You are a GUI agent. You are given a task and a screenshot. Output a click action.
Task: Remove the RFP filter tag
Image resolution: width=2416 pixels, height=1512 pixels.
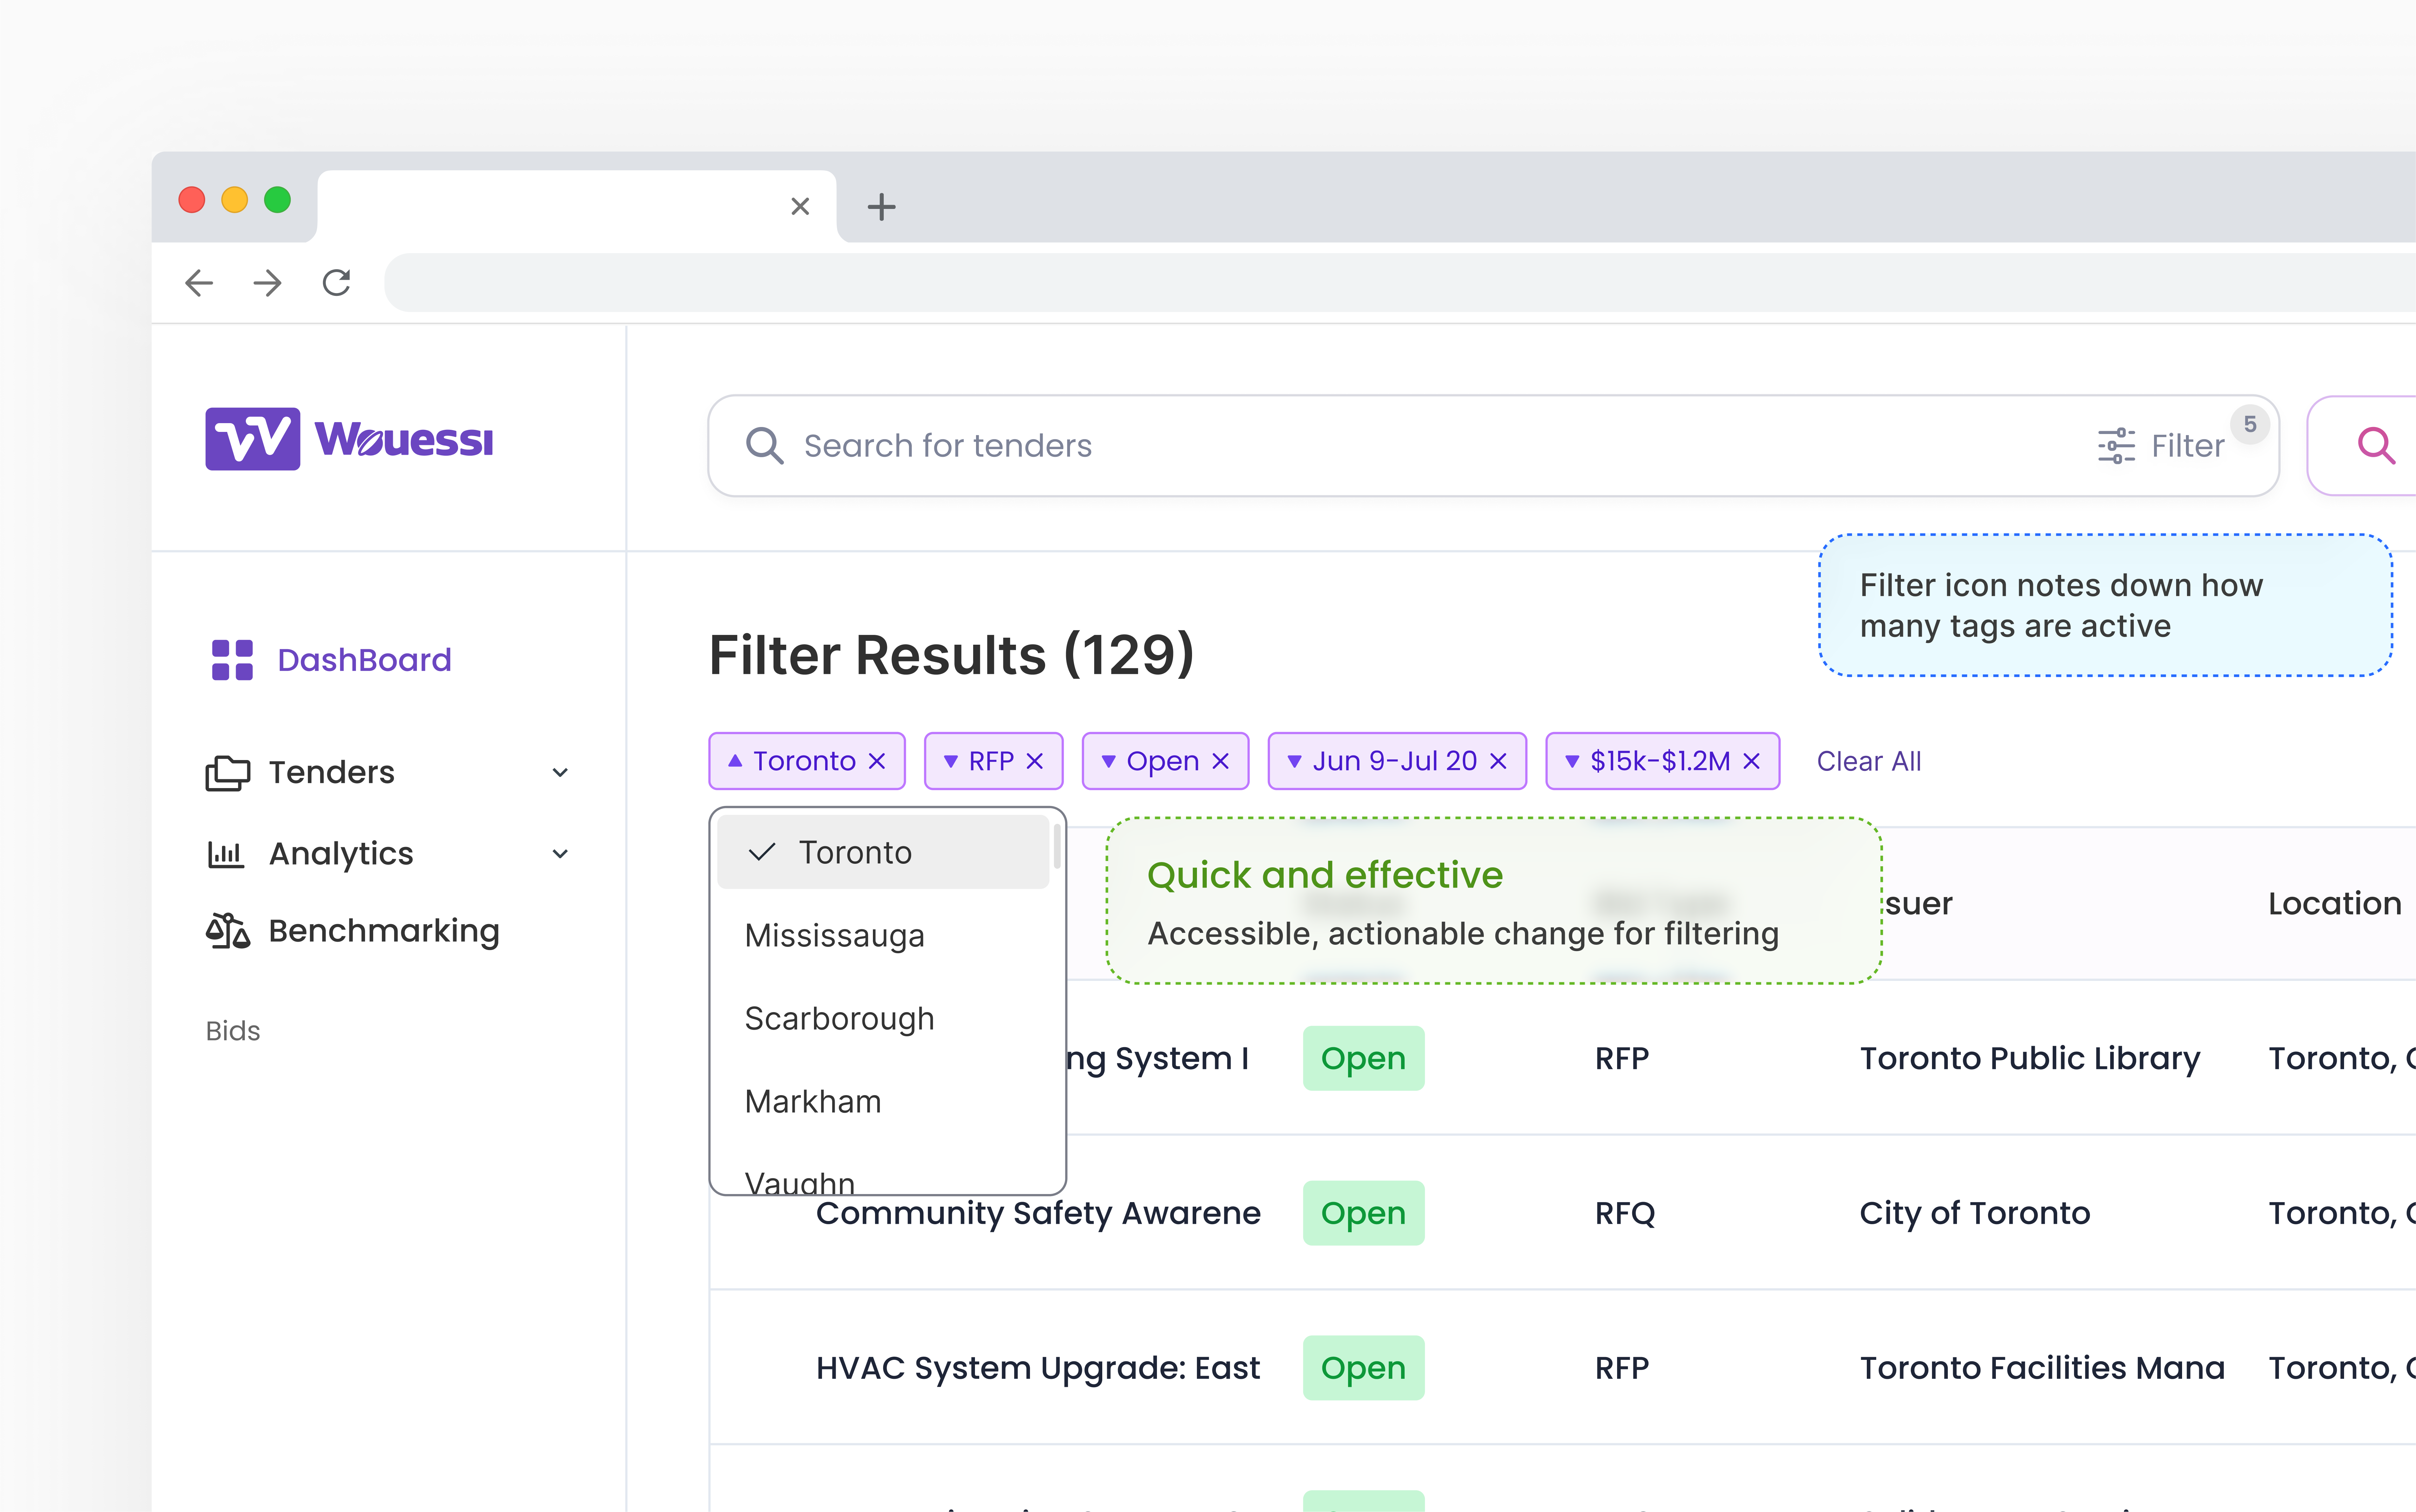point(1035,761)
